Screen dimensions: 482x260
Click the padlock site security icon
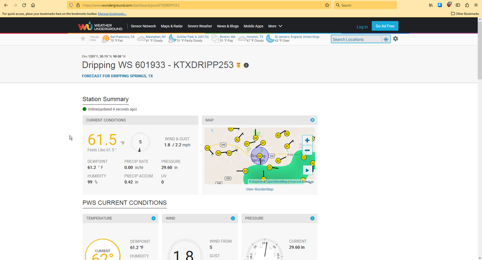[x=78, y=5]
